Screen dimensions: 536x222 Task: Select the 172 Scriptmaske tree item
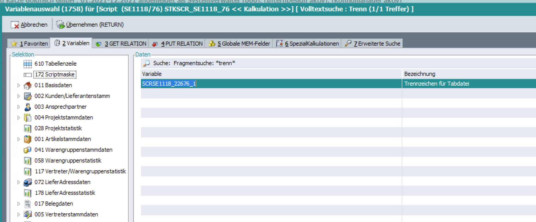click(55, 75)
